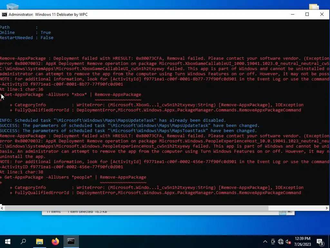330x248 pixels.
Task: Click the title "Windows 11 Debloater by WPC"
Action: click(x=61, y=14)
